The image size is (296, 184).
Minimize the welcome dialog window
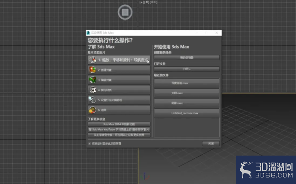pyautogui.click(x=197, y=33)
